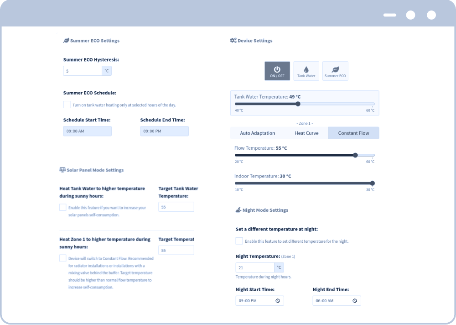Switch to the Auto Adaptation tab
The height and width of the screenshot is (325, 456).
257,133
